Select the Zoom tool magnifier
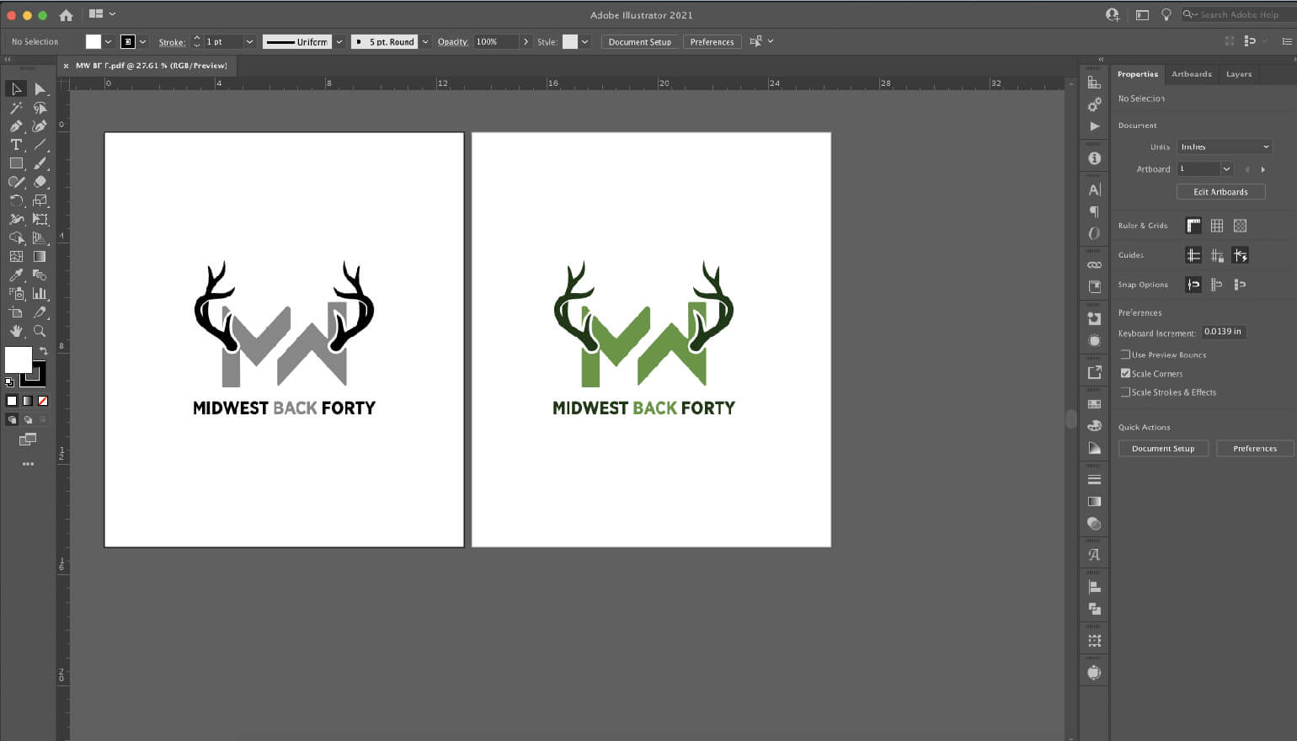 tap(40, 331)
